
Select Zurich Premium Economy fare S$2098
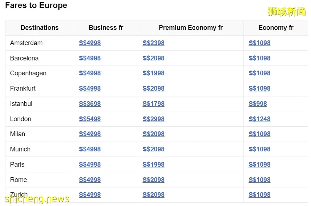(x=153, y=195)
